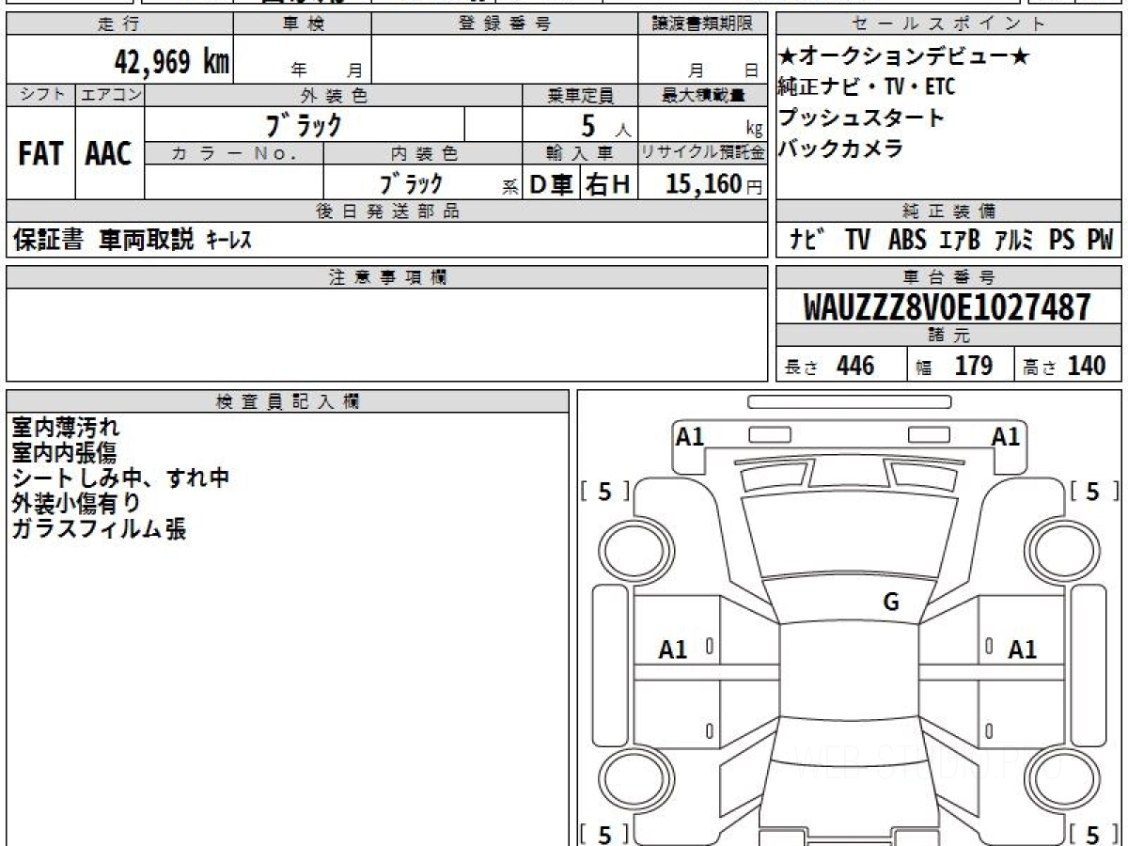Select the seating capacity value 5 人
The width and height of the screenshot is (1128, 846).
click(605, 126)
